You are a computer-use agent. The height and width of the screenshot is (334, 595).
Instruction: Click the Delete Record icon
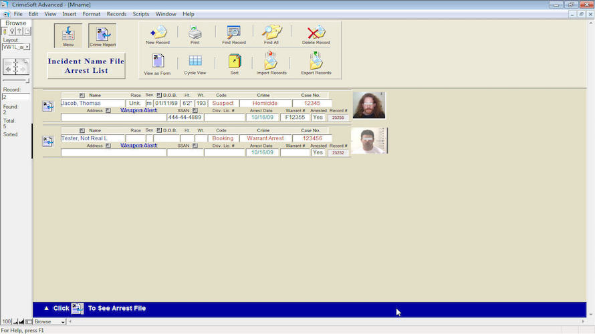(316, 33)
